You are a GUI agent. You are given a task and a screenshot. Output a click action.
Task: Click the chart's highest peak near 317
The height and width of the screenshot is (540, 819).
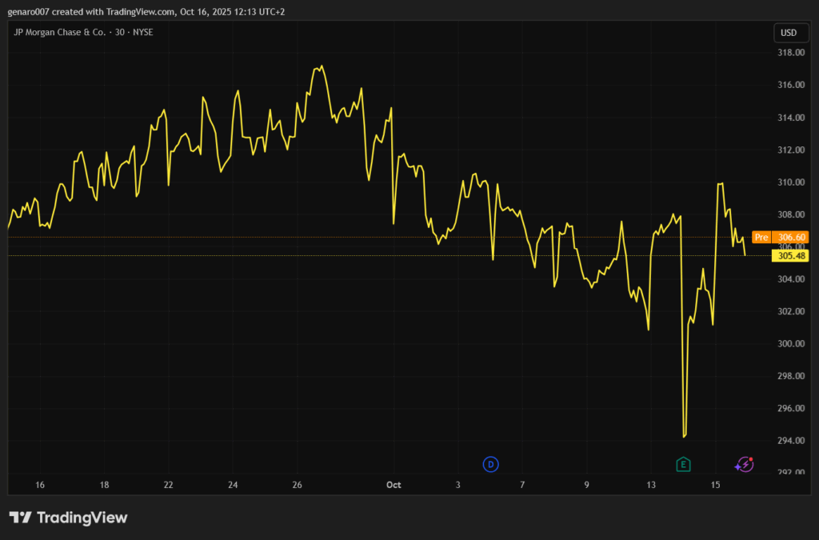322,66
